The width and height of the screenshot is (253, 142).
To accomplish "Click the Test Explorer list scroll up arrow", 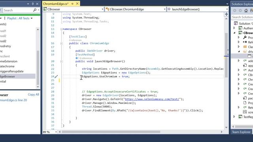I will coord(38,30).
